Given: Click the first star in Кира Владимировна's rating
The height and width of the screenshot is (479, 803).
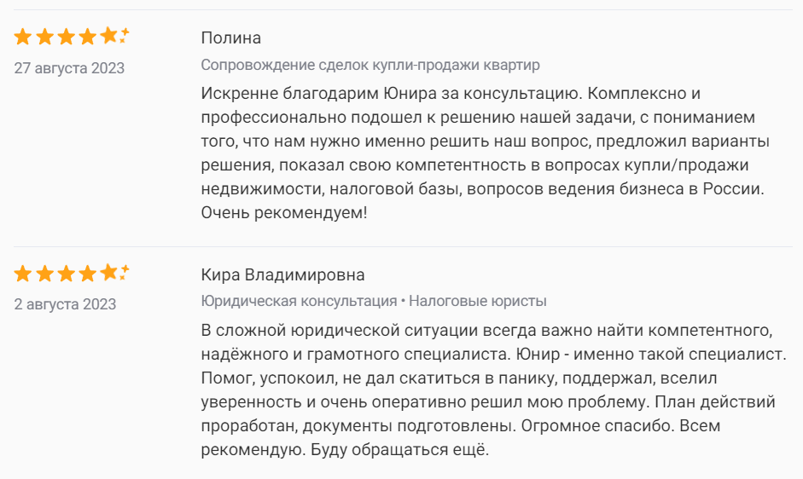Looking at the screenshot, I should click(x=23, y=274).
